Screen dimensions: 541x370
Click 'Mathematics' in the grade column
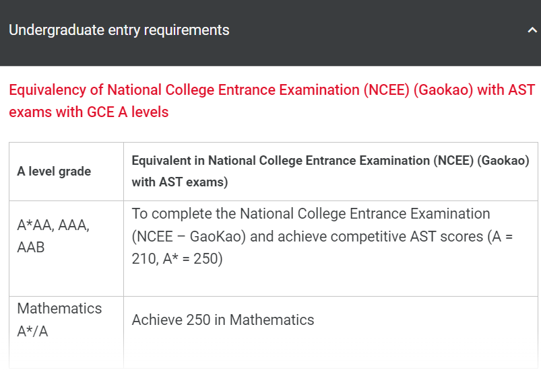59,308
